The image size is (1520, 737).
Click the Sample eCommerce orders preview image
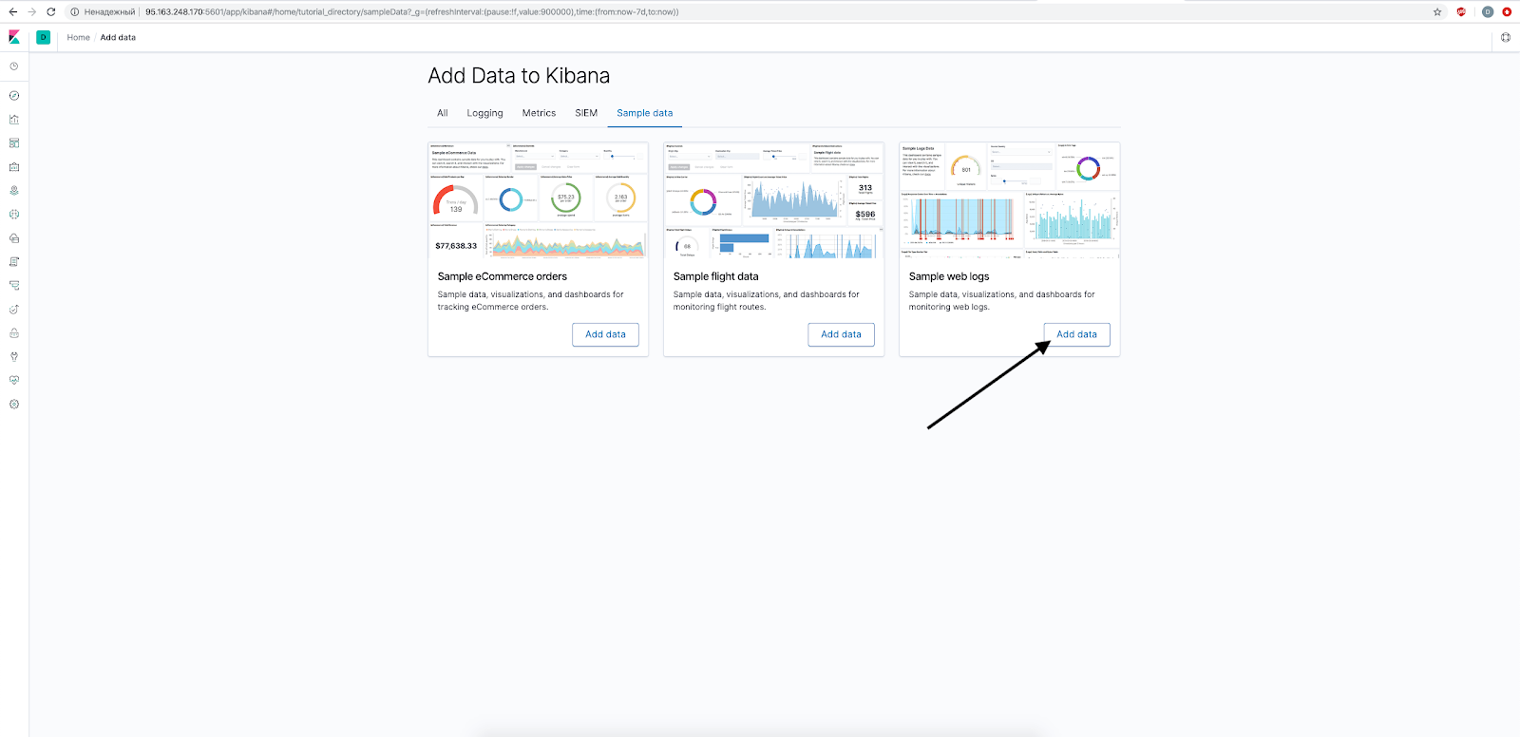(539, 200)
